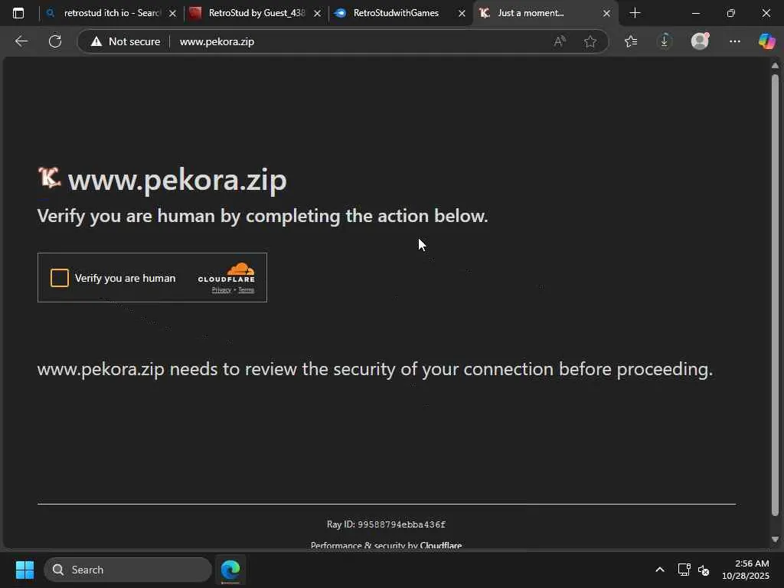Open the Settings and more ellipsis menu
784x588 pixels.
pos(734,41)
